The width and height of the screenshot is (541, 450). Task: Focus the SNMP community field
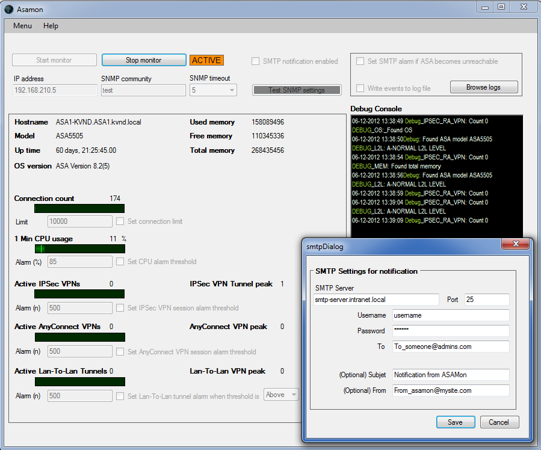[143, 90]
